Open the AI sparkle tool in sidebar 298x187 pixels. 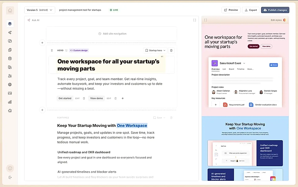coord(10,33)
